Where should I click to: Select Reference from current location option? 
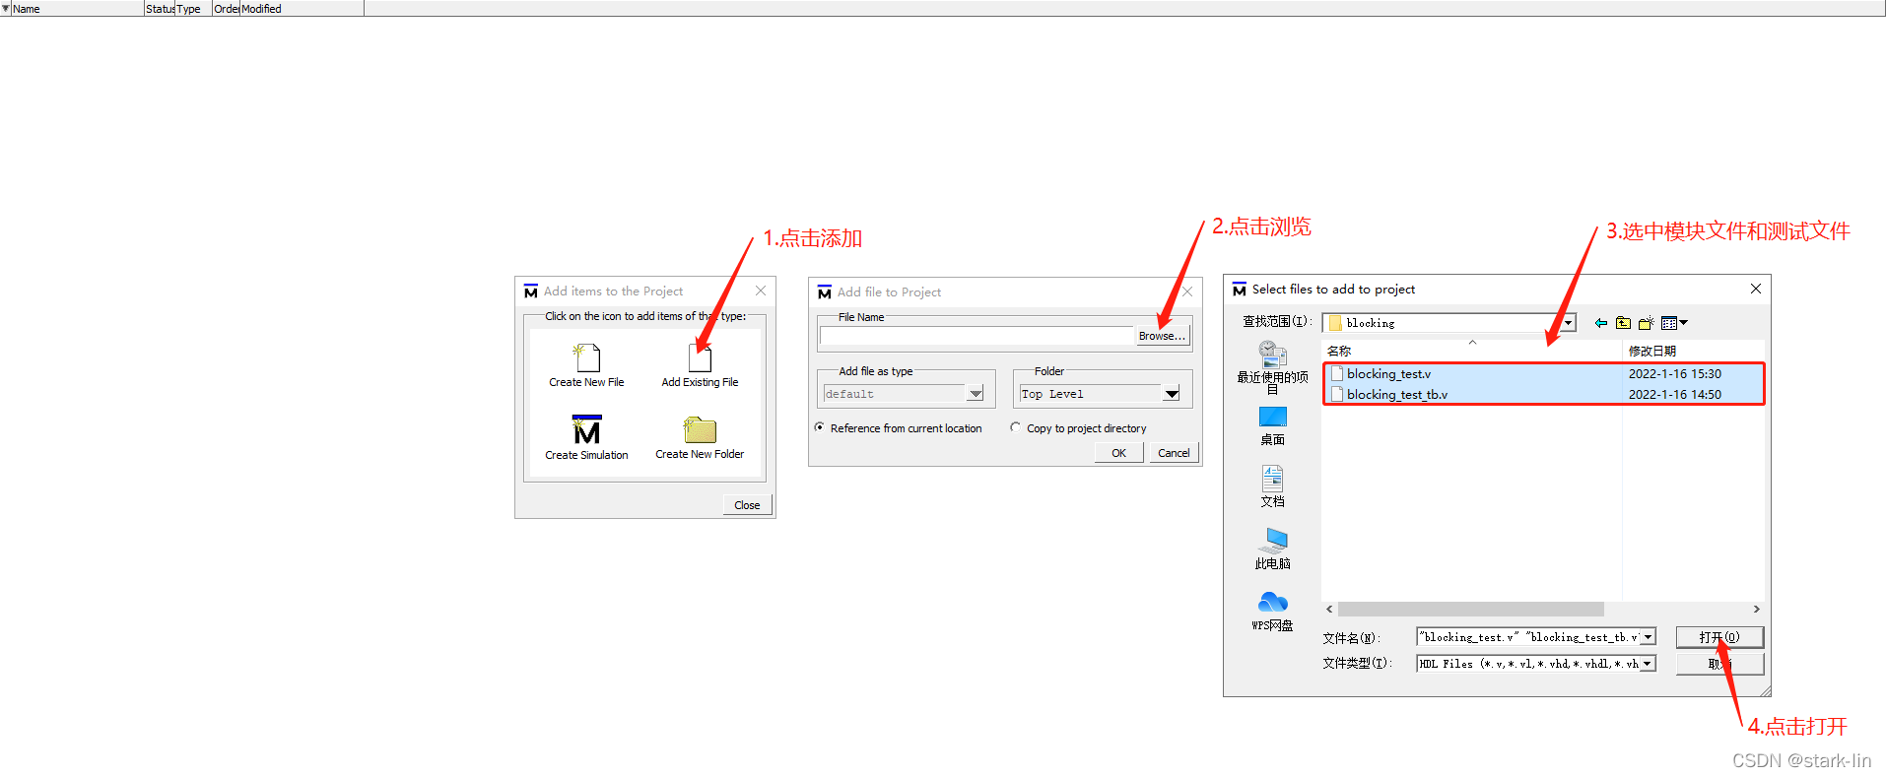[x=819, y=427]
